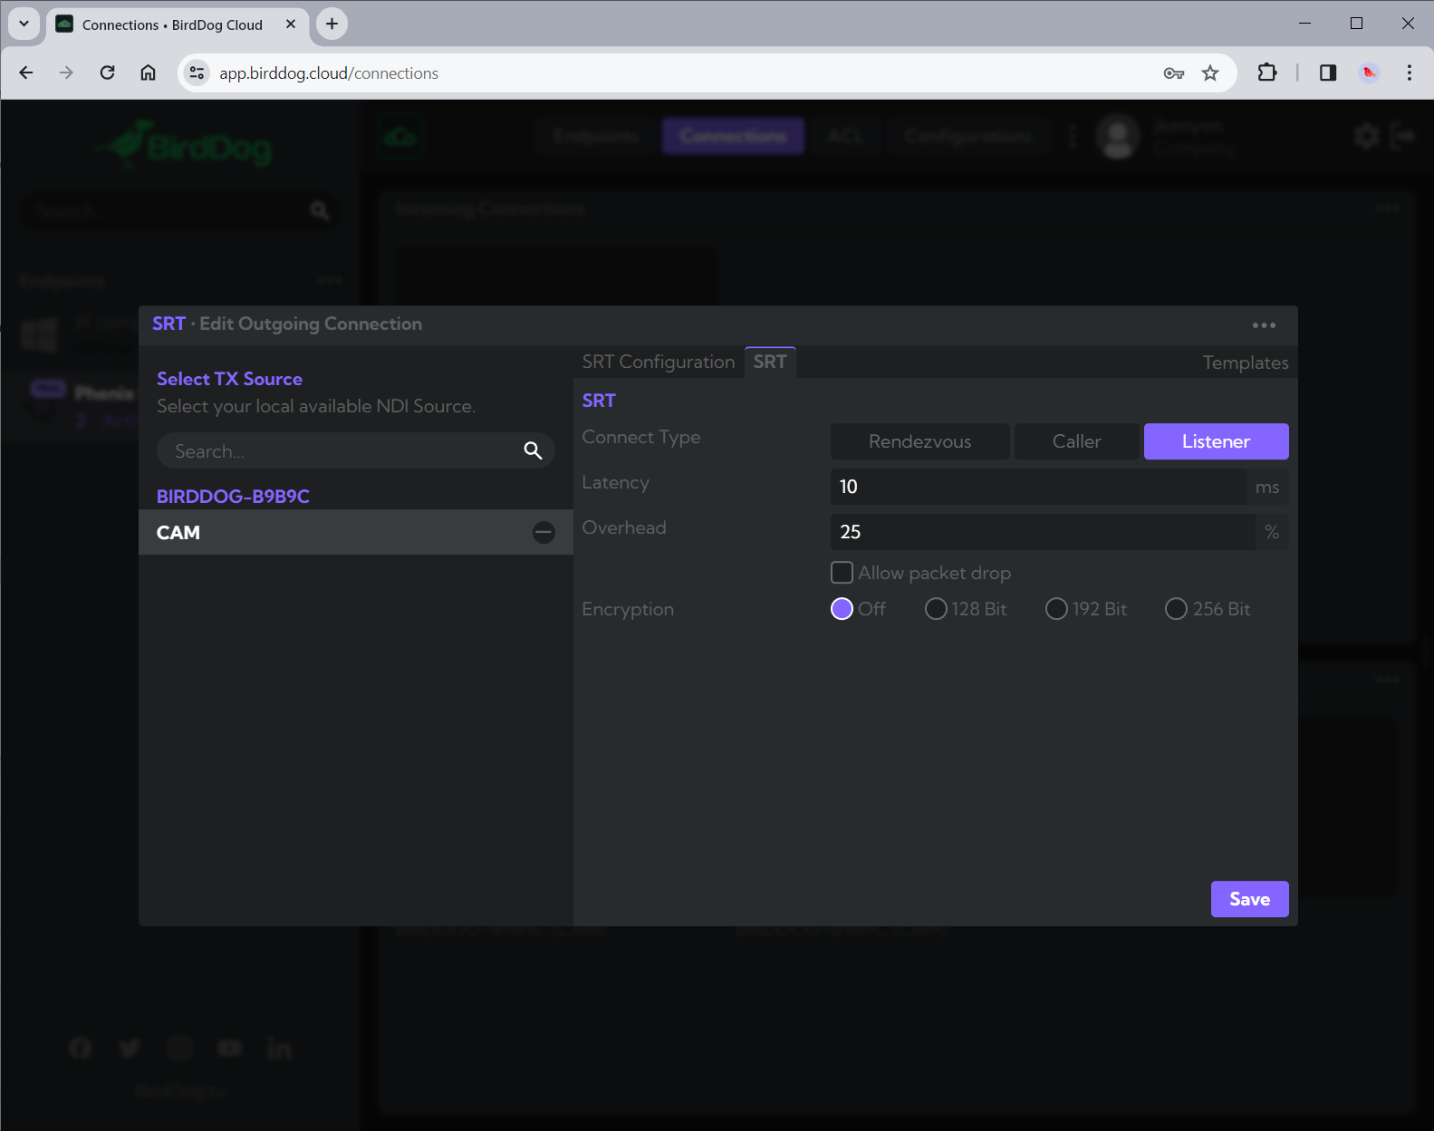Open the Templates tab

1245,362
